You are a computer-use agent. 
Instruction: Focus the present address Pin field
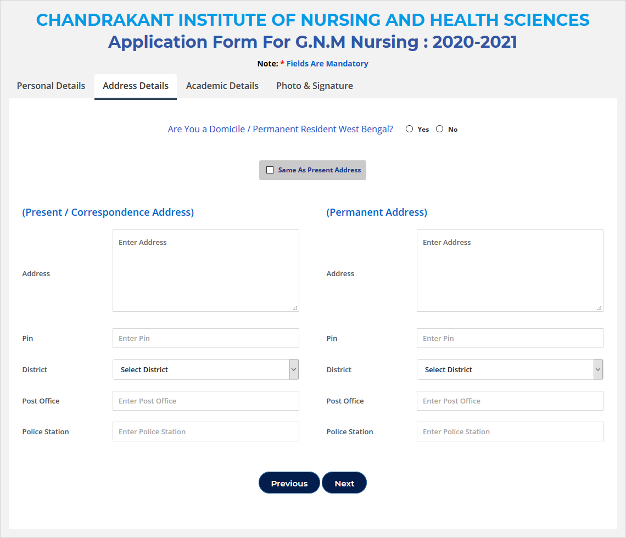pyautogui.click(x=205, y=338)
